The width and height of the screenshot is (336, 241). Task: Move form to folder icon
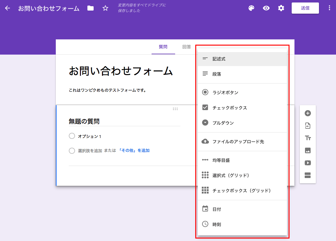(x=91, y=8)
